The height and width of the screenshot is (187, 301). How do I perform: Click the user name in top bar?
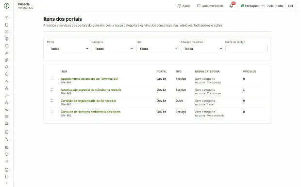click(x=275, y=6)
